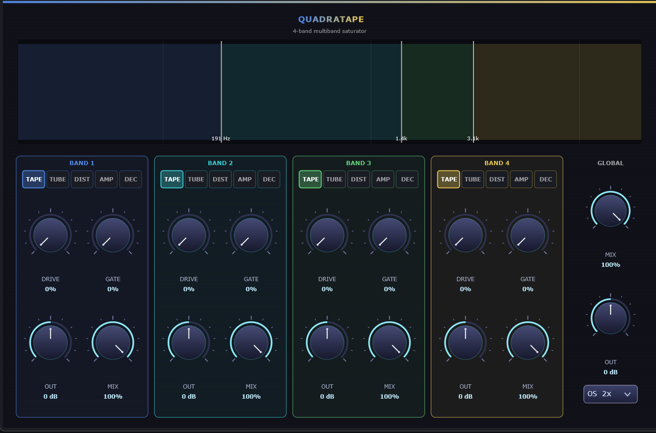
Task: Select AMP mode for Band 2
Action: click(245, 180)
